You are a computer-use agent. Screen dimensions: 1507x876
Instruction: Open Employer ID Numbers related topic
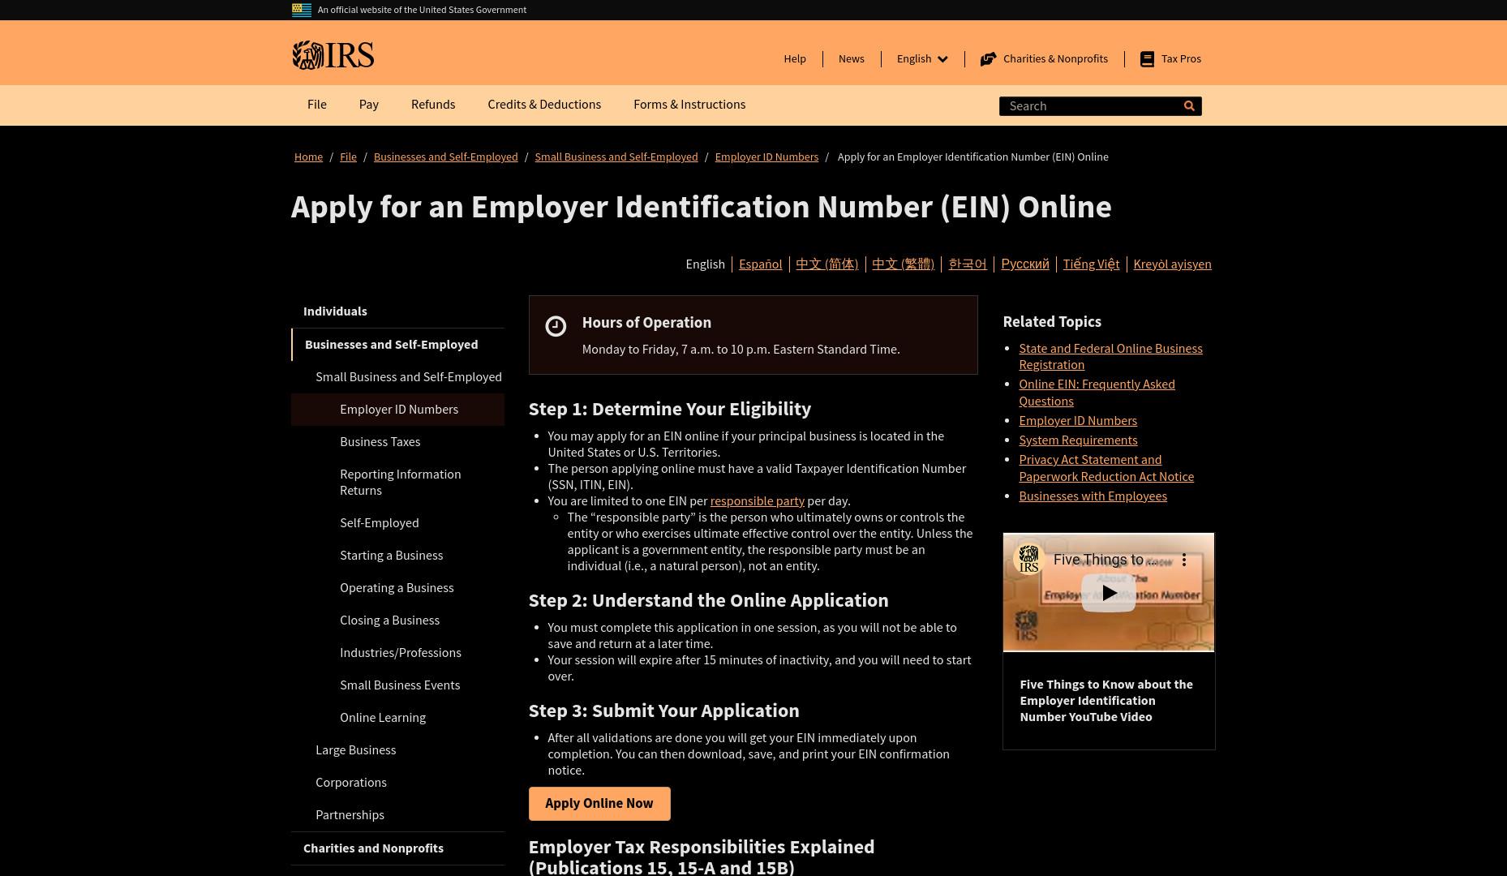pos(1078,421)
